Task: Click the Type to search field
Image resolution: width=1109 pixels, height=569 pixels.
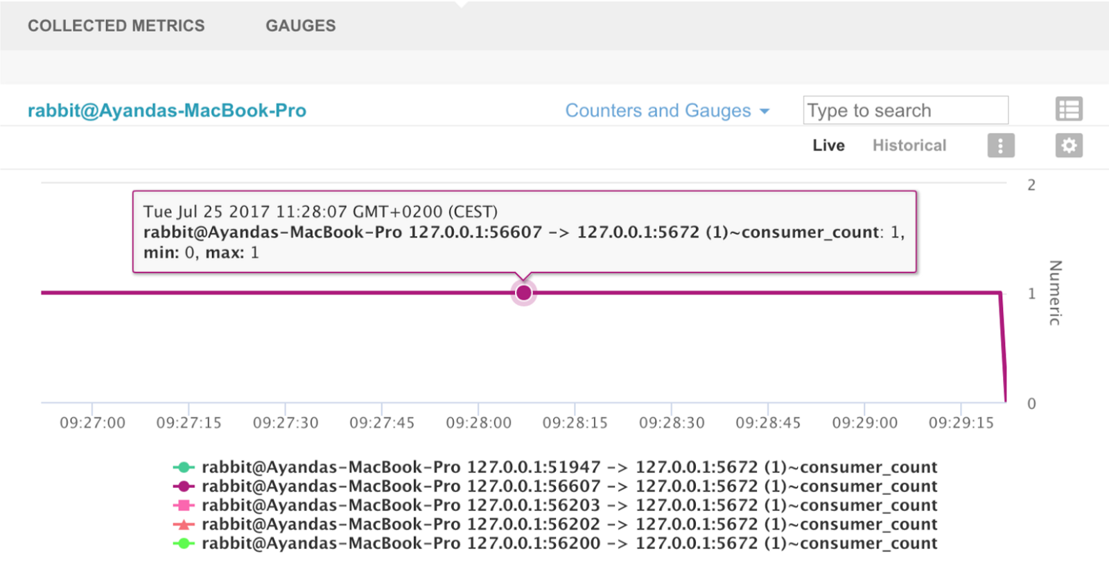Action: pyautogui.click(x=905, y=110)
